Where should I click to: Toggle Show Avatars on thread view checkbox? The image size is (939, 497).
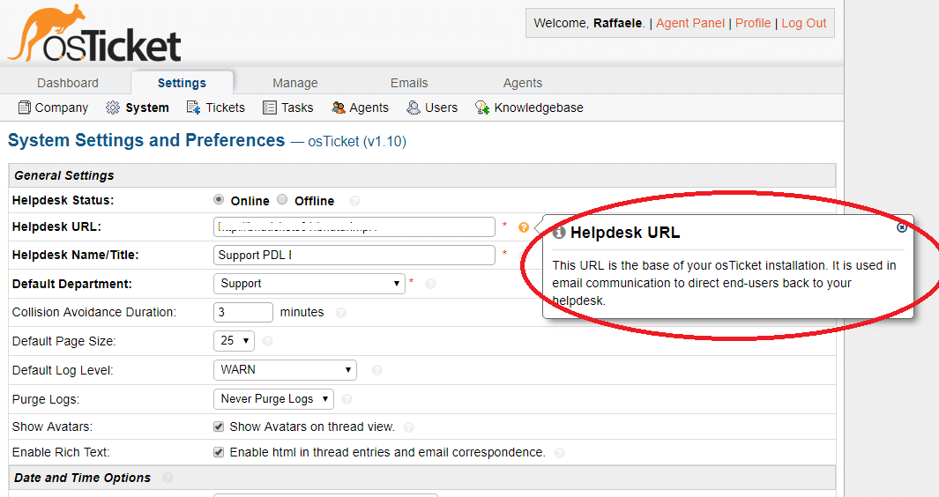219,427
